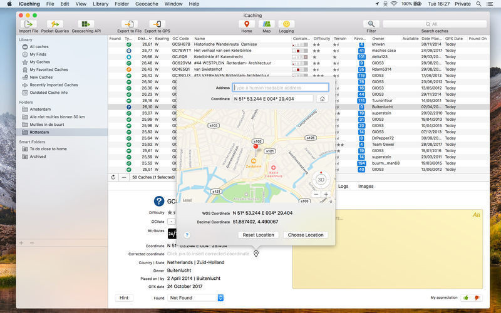Image resolution: width=501 pixels, height=313 pixels.
Task: Open the Rotterdam folder
Action: tap(62, 132)
